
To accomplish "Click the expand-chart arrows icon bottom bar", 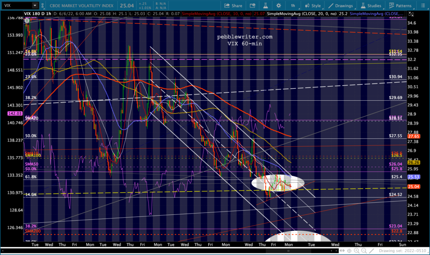I will click(x=342, y=251).
